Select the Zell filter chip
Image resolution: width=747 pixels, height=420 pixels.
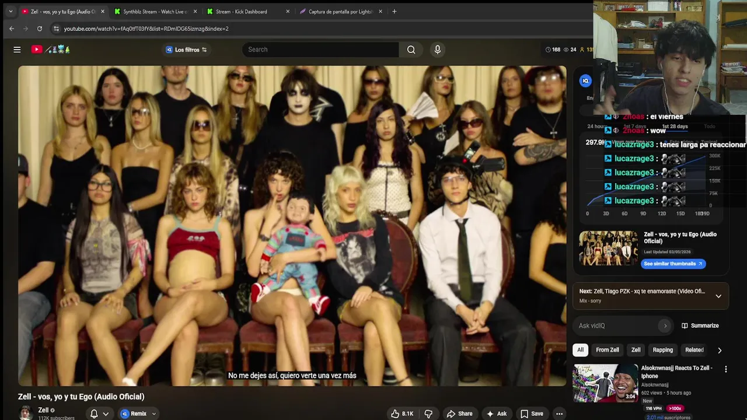pos(636,350)
